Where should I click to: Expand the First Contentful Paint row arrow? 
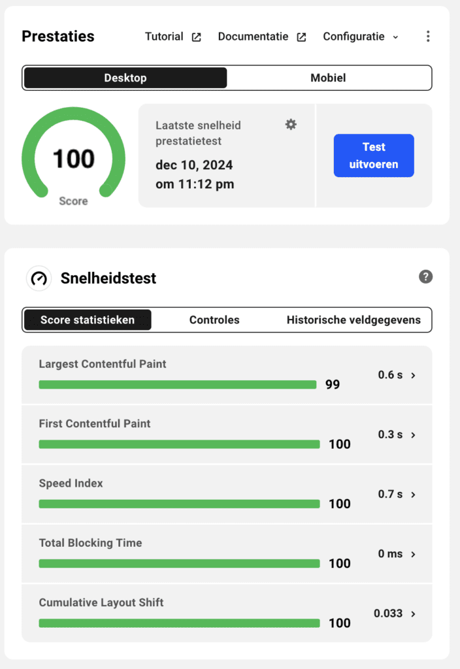pyautogui.click(x=413, y=434)
